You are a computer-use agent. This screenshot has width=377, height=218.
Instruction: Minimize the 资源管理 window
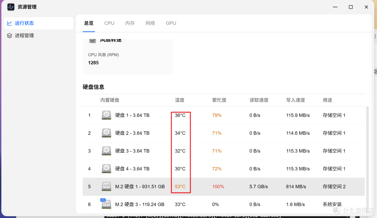(x=335, y=7)
